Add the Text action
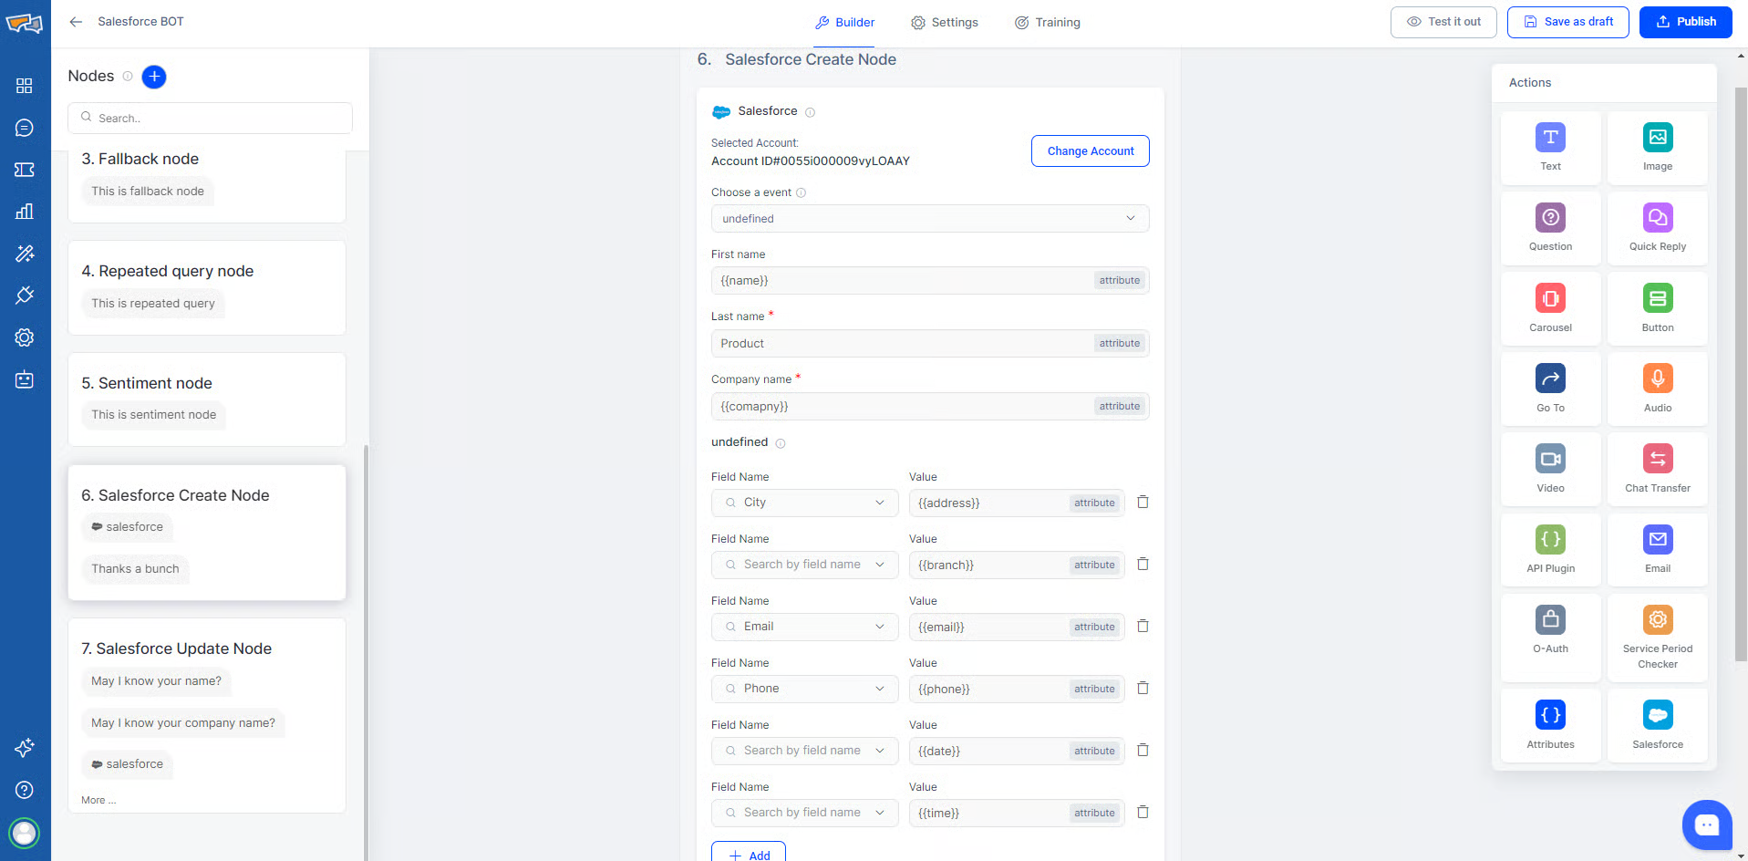 (x=1550, y=148)
